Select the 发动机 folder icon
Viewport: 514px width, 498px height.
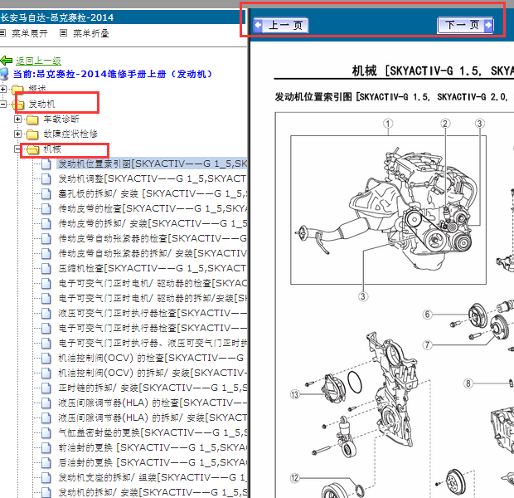pos(18,105)
